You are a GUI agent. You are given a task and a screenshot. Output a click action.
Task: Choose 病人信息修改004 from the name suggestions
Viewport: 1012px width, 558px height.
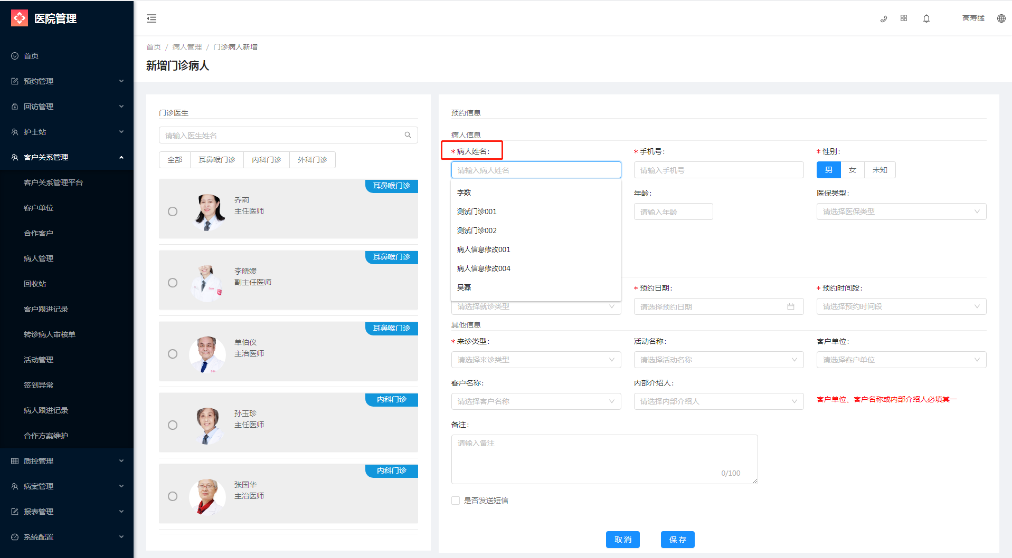coord(536,268)
